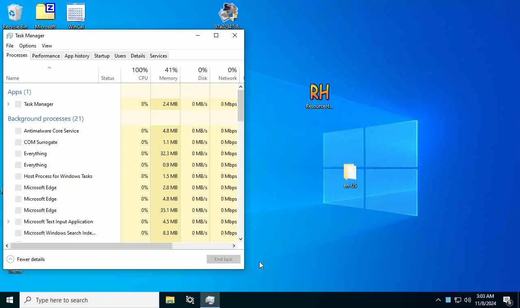Open the Options menu
The width and height of the screenshot is (520, 308).
pos(28,46)
